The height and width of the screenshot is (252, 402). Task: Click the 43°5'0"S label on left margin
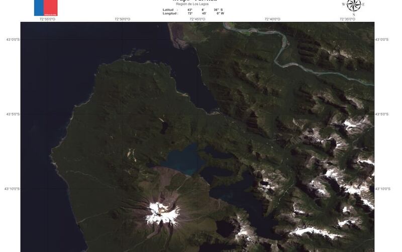coord(13,114)
